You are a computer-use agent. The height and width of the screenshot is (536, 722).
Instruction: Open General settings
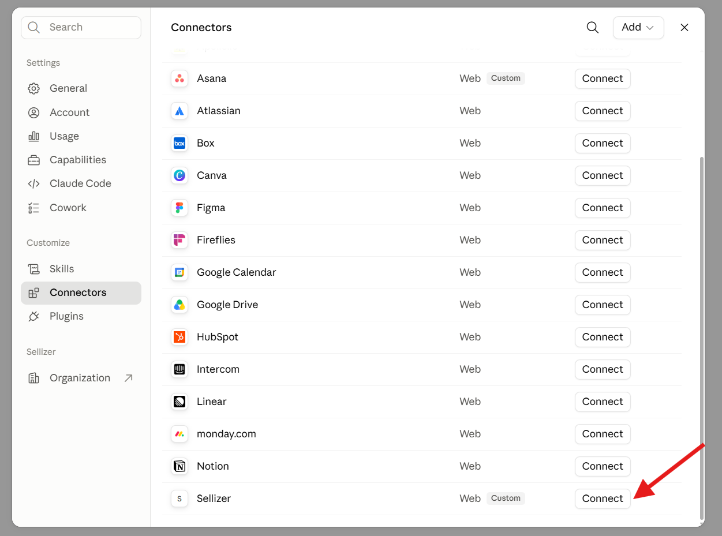(x=81, y=88)
